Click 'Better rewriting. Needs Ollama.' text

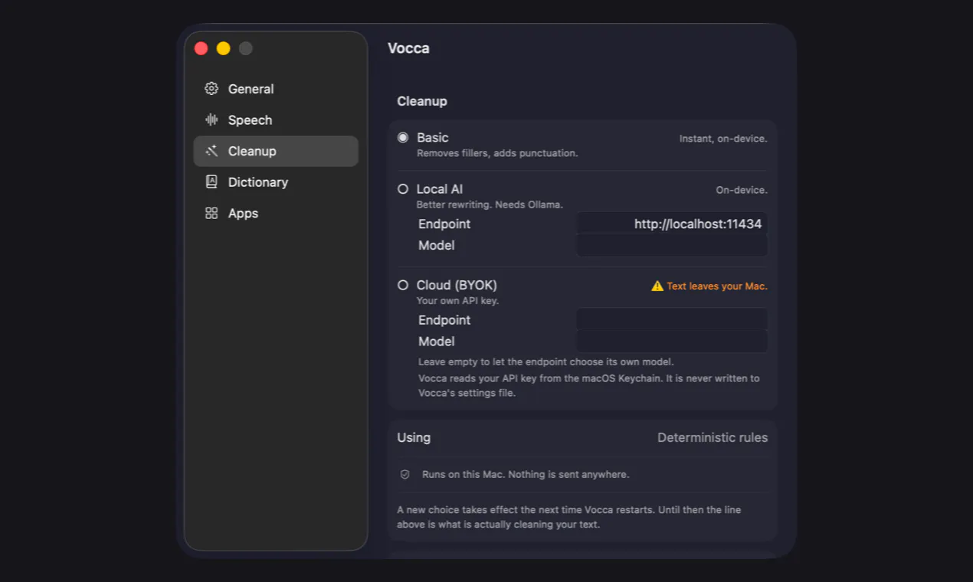pos(490,204)
